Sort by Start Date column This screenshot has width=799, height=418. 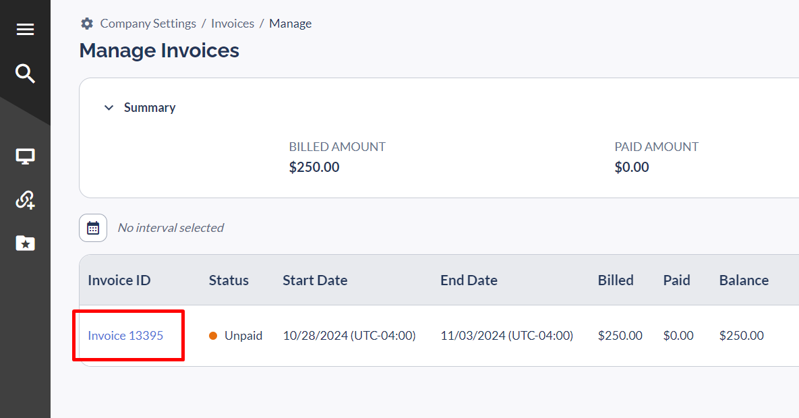pyautogui.click(x=315, y=280)
